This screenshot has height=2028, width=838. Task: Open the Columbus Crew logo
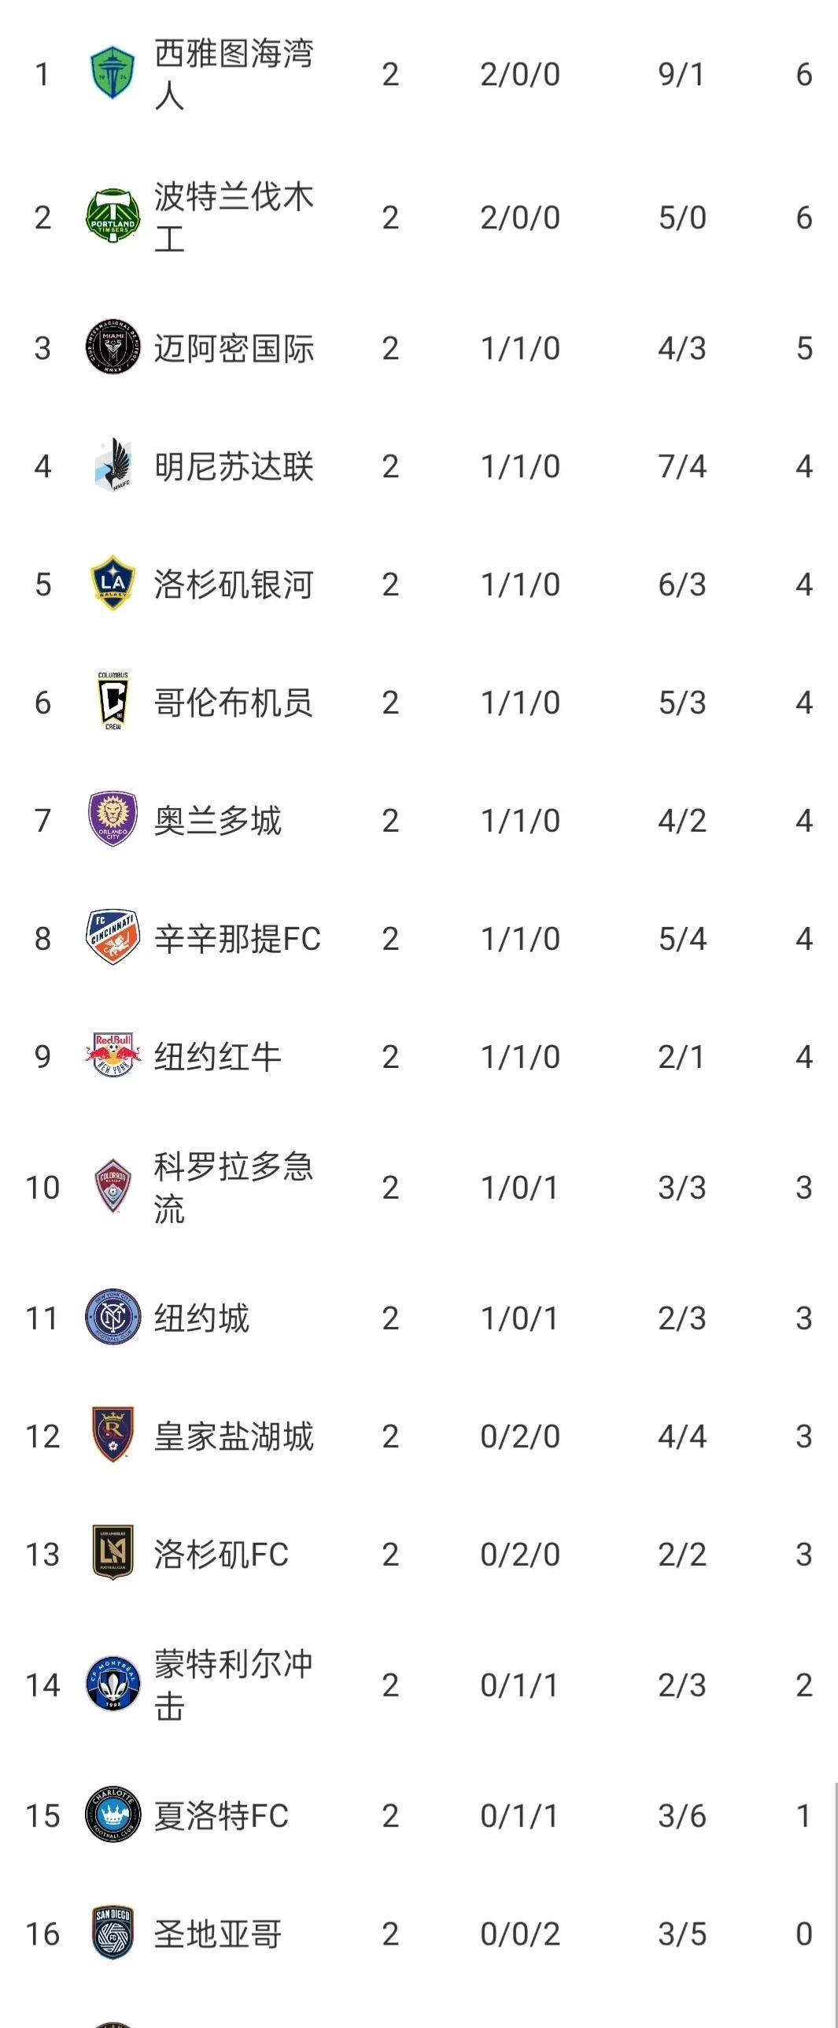113,702
